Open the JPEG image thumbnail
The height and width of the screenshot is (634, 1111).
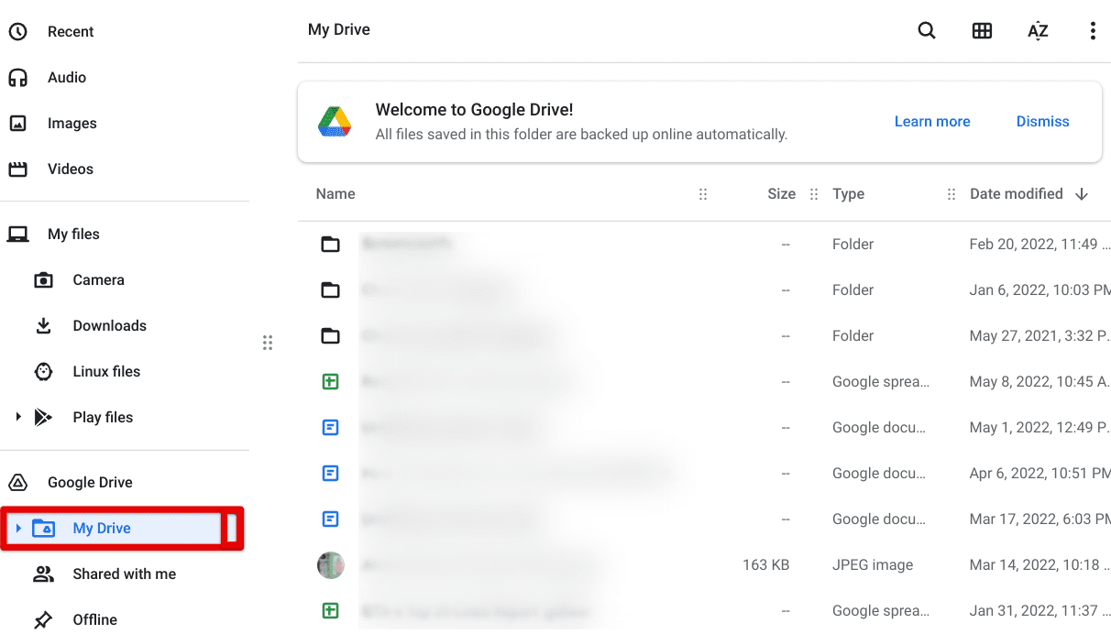pyautogui.click(x=331, y=564)
